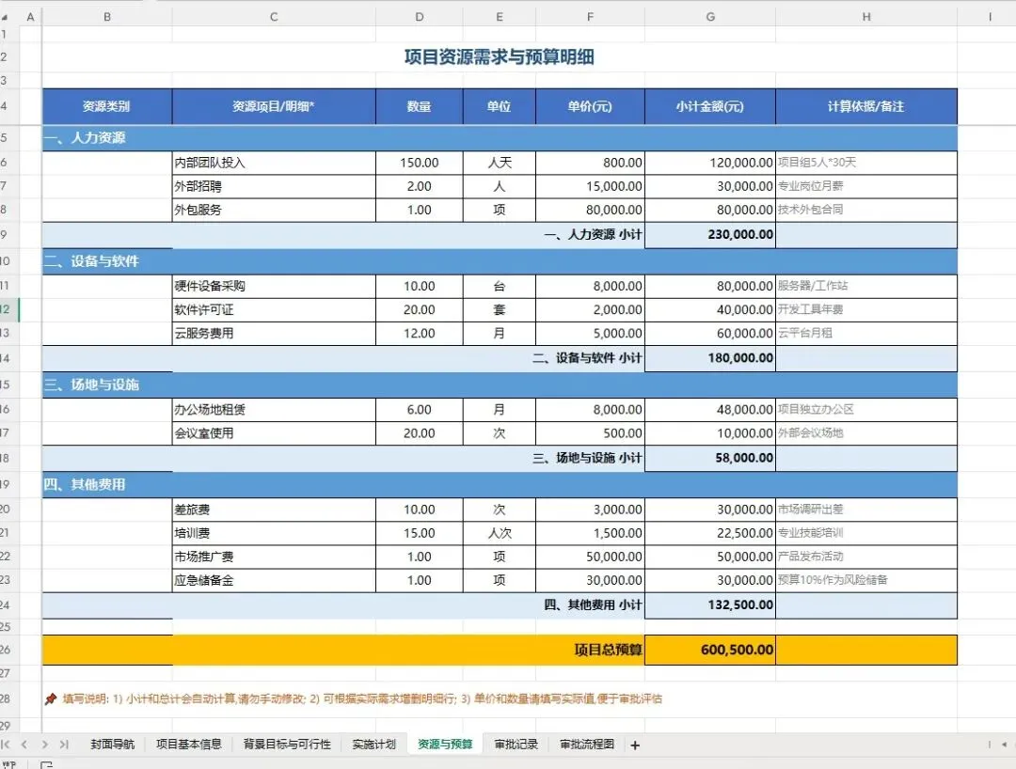
Task: Select the 三、场地与设施 section row
Action: point(500,385)
